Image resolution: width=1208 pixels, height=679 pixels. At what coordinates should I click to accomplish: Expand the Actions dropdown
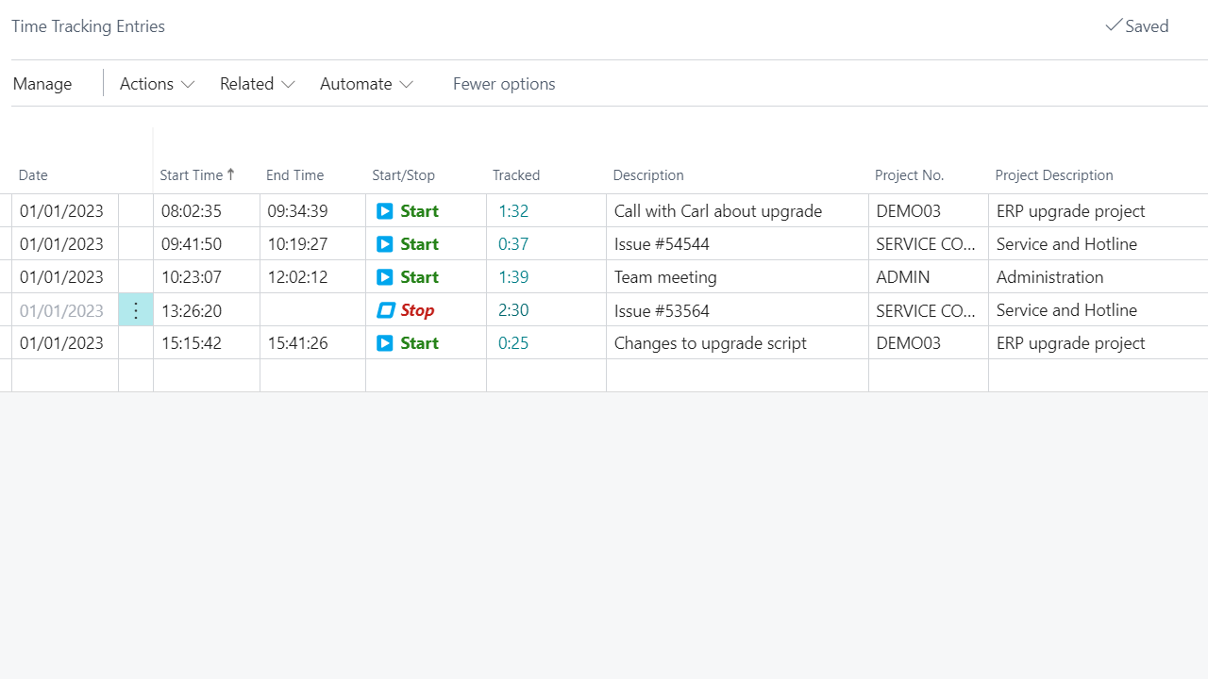tap(157, 84)
